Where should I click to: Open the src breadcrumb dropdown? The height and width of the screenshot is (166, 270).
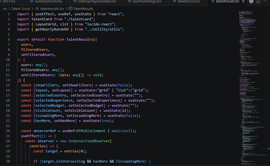(x=5, y=9)
